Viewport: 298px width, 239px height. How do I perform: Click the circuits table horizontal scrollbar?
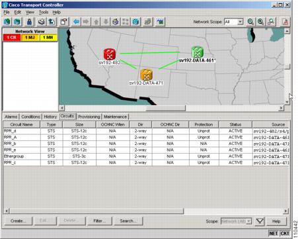tap(96, 211)
